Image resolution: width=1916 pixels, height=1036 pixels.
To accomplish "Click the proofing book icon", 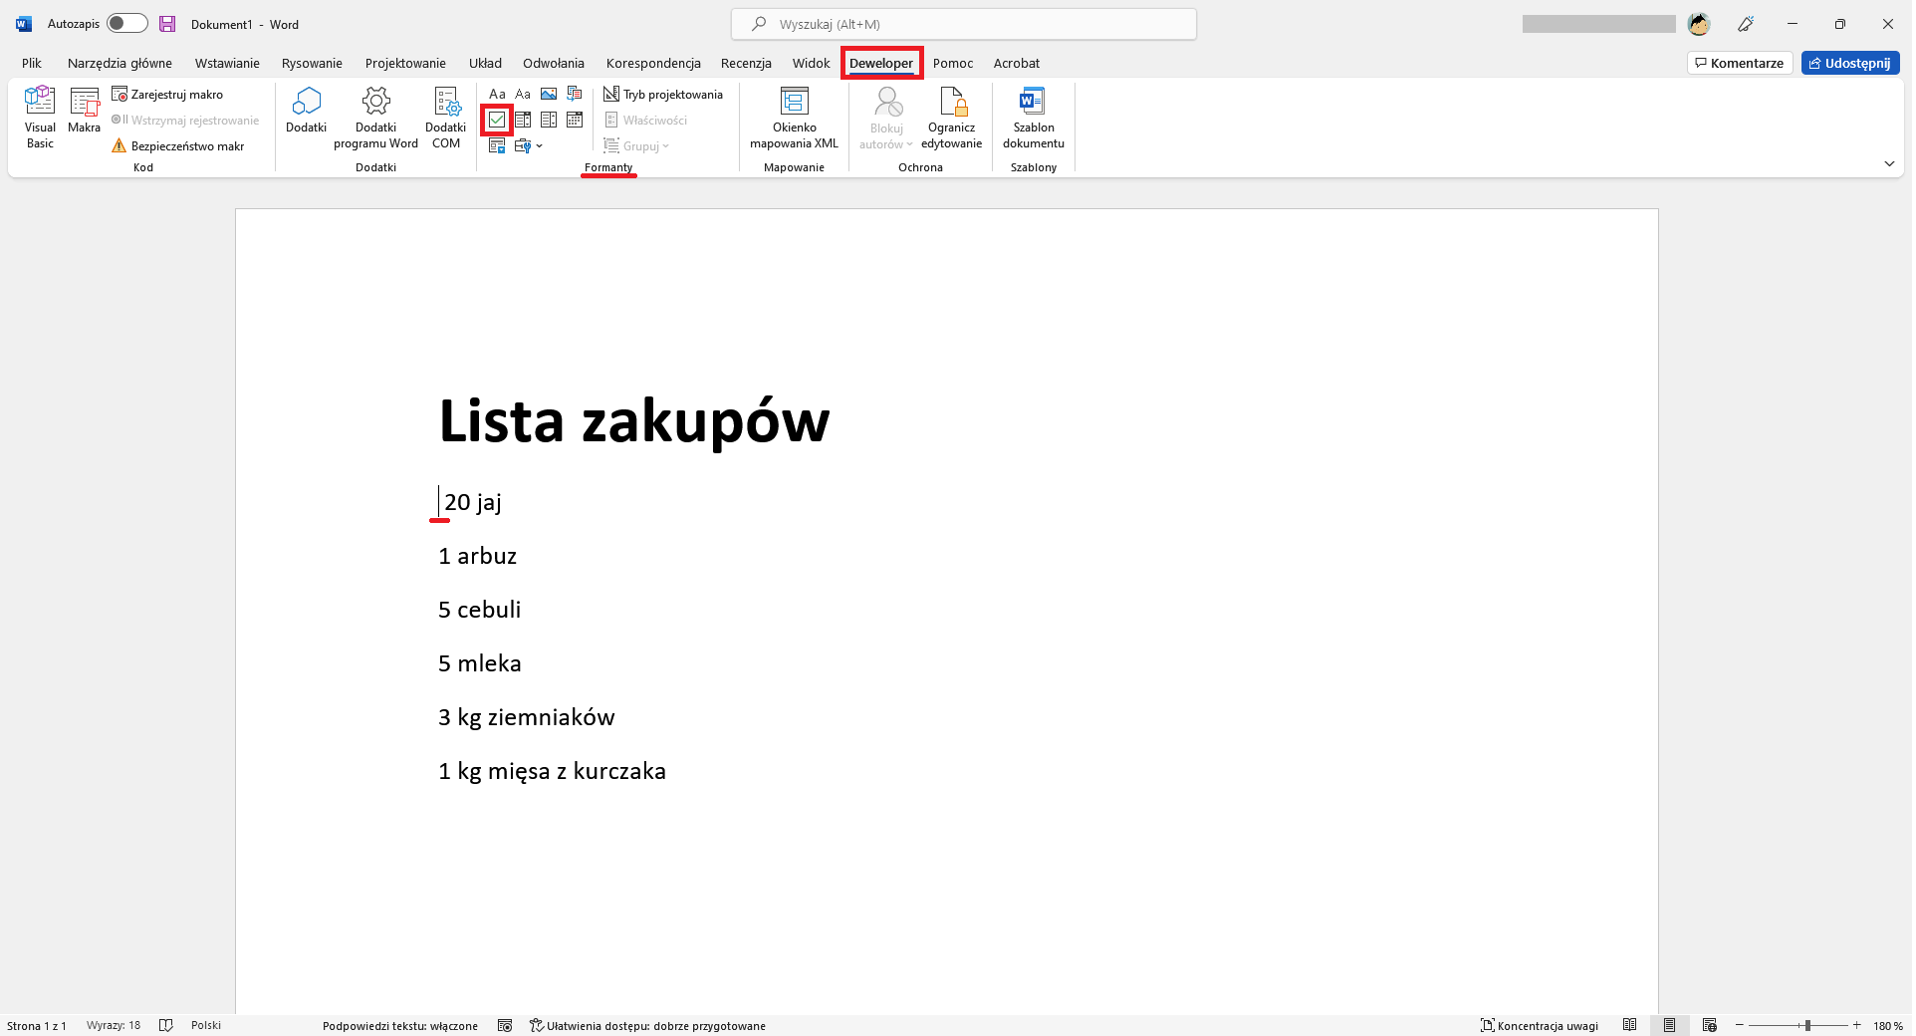I will [x=166, y=1025].
